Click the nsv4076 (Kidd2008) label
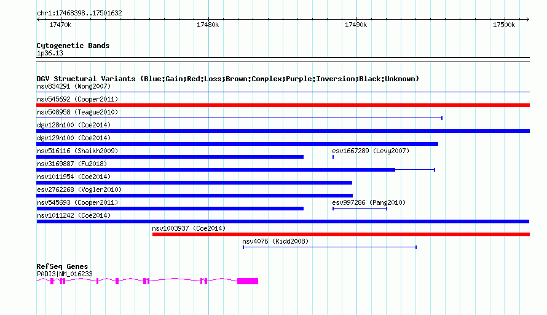547x315 pixels. [275, 241]
